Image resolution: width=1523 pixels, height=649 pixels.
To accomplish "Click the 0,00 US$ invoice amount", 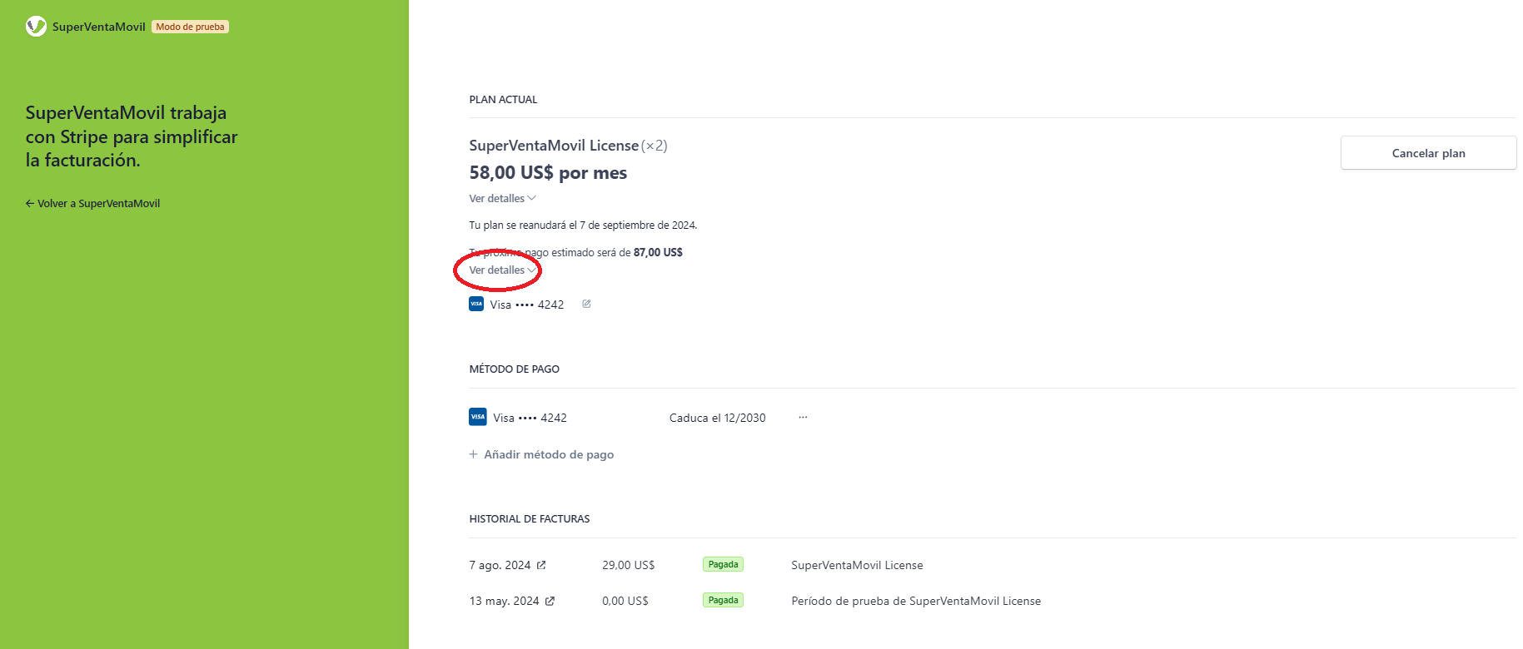I will coord(625,601).
